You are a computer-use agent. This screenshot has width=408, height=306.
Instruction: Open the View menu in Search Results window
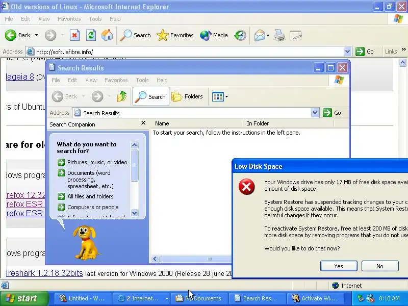91,80
